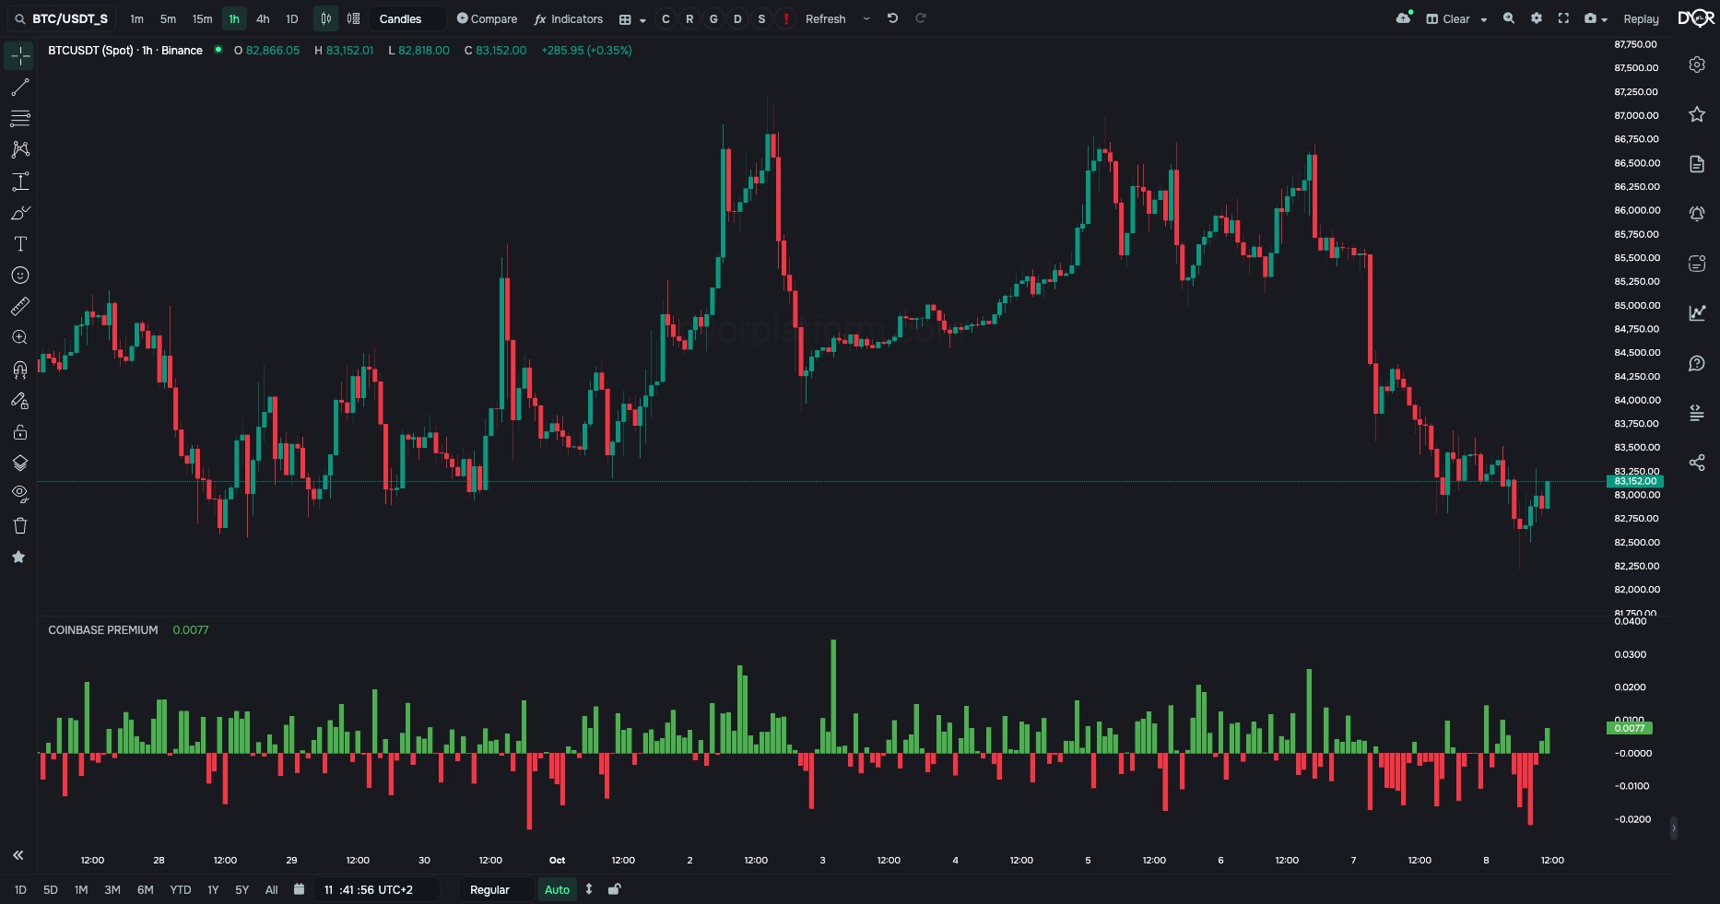Click the BTC/USDT_S symbol search field
This screenshot has height=904, width=1720.
tap(61, 18)
